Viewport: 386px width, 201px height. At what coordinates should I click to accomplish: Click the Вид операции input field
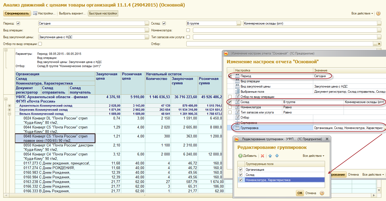(x=92, y=30)
